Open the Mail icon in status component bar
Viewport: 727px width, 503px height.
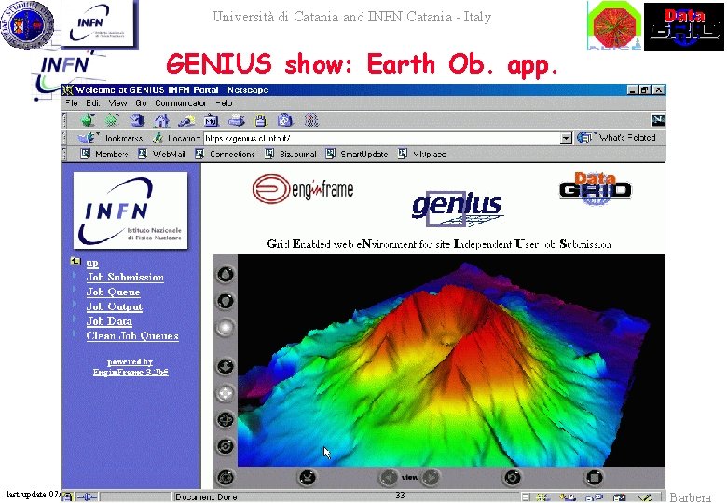pyautogui.click(x=568, y=497)
